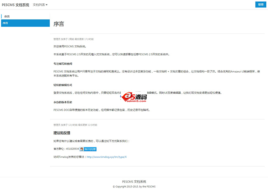Click the PESCMS 文档系统 site title
Image resolution: width=268 pixels, height=194 pixels.
tap(16, 5)
